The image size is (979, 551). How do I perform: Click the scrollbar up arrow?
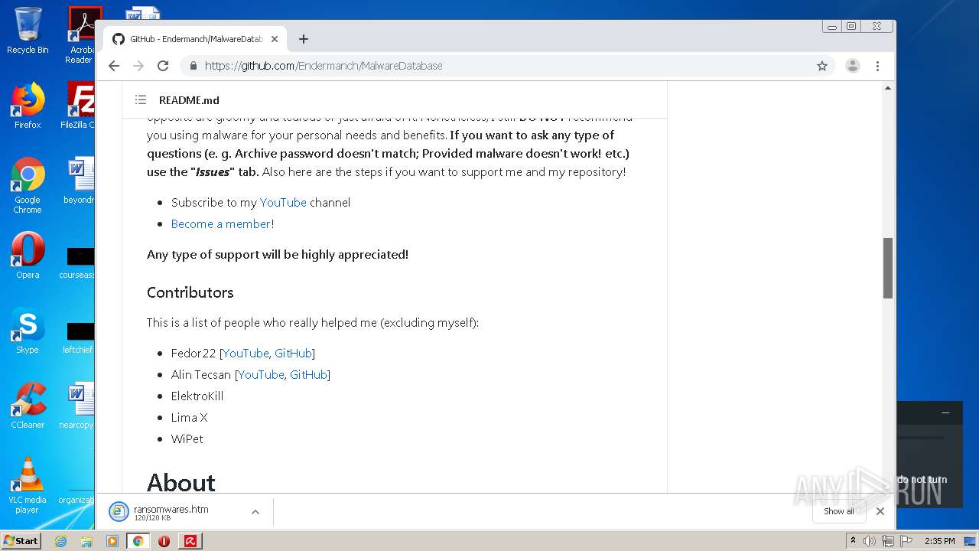pyautogui.click(x=888, y=88)
